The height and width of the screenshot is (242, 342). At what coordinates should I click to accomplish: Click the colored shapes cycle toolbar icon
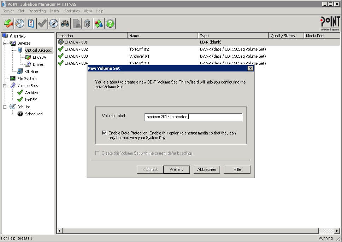99,23
